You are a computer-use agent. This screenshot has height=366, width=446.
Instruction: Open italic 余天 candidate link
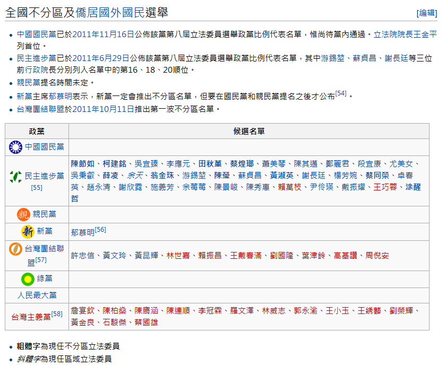[134, 176]
